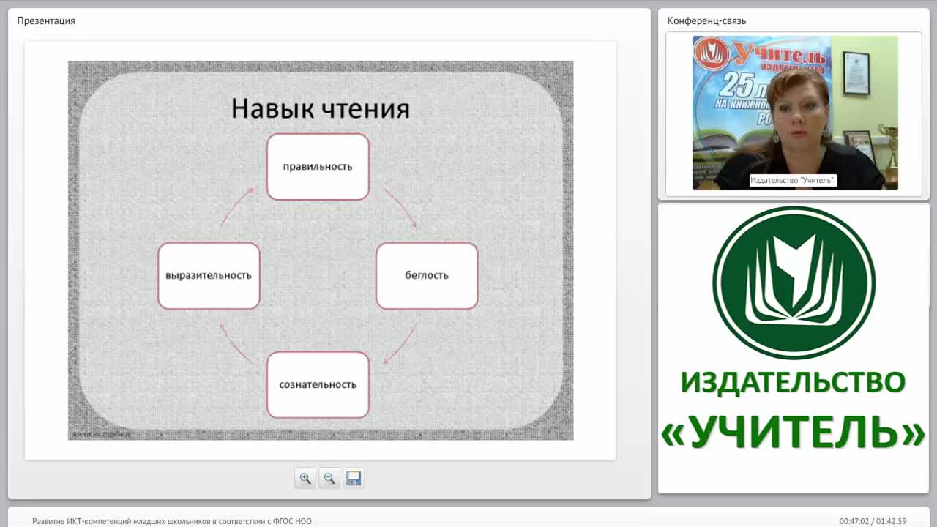Zoom out of the presentation slide
Viewport: 937px width, 527px height.
(x=329, y=478)
